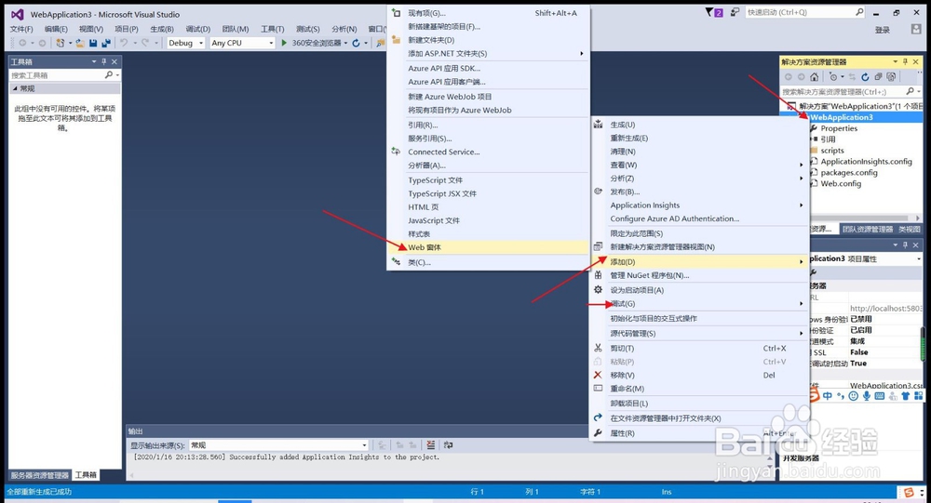Viewport: 931px width, 503px height.
Task: Collapse the 常规 group in Toolbox
Action: pos(15,88)
